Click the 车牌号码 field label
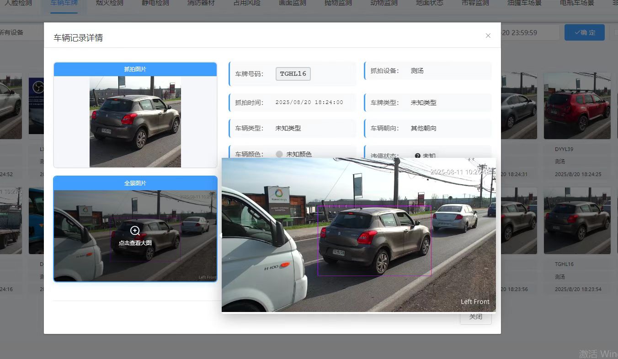Viewport: 618px width, 359px height. 249,74
